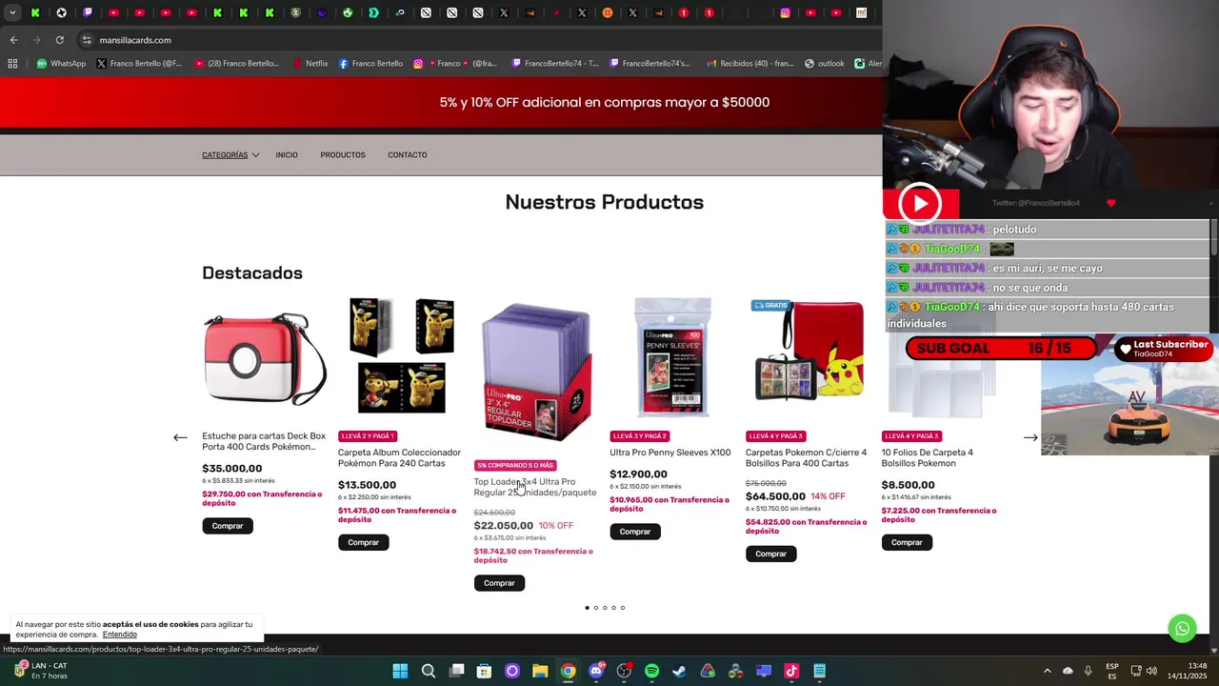Open the Franco Bertello Facebook bookmark
This screenshot has height=686, width=1219.
tap(370, 64)
